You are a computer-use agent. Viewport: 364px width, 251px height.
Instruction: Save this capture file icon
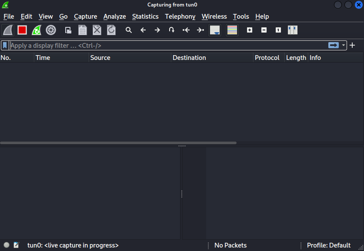tap(83, 30)
